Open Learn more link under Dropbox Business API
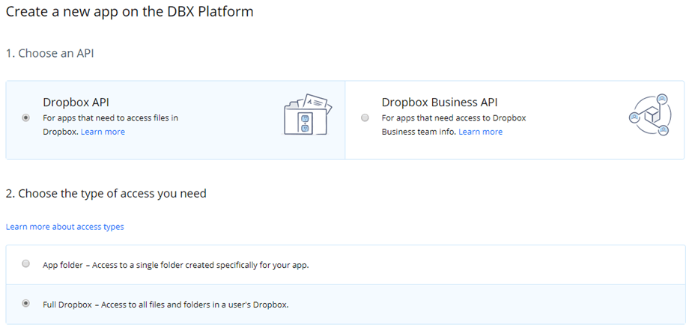Screen dimensions: 689x327 tap(480, 132)
